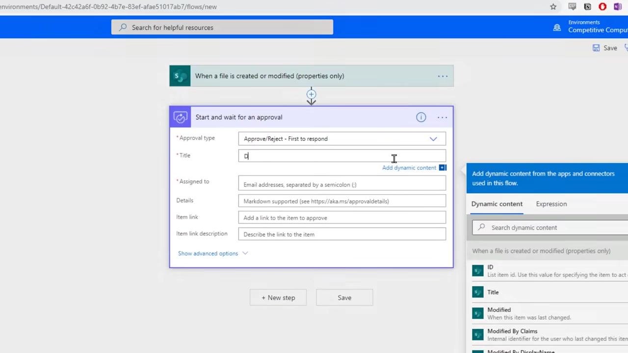This screenshot has width=628, height=353.
Task: Click the bookmark star icon in address bar
Action: (553, 7)
